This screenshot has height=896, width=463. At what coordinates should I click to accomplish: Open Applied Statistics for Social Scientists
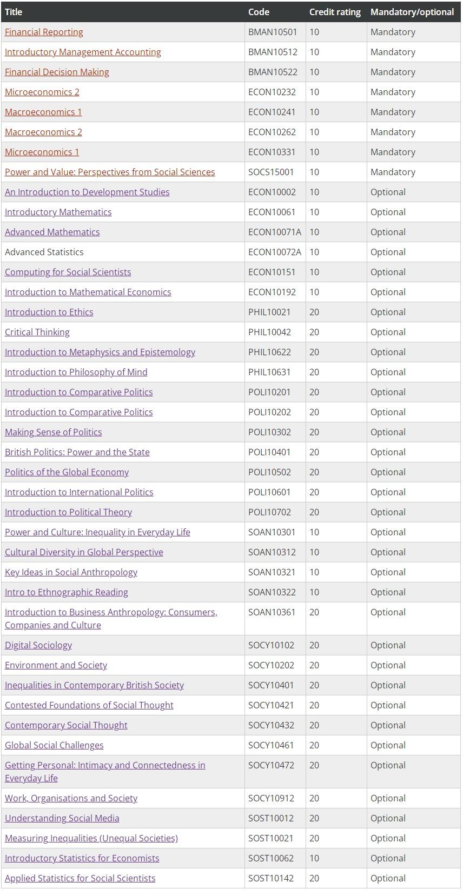tap(80, 878)
